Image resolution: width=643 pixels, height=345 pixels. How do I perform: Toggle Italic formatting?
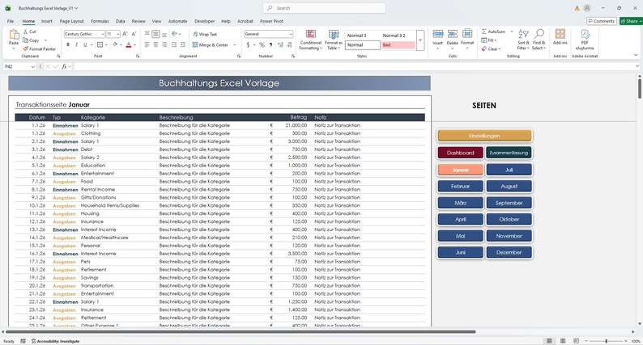[x=76, y=44]
